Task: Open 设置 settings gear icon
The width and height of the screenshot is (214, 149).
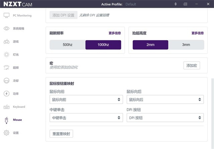Action: (x=6, y=133)
